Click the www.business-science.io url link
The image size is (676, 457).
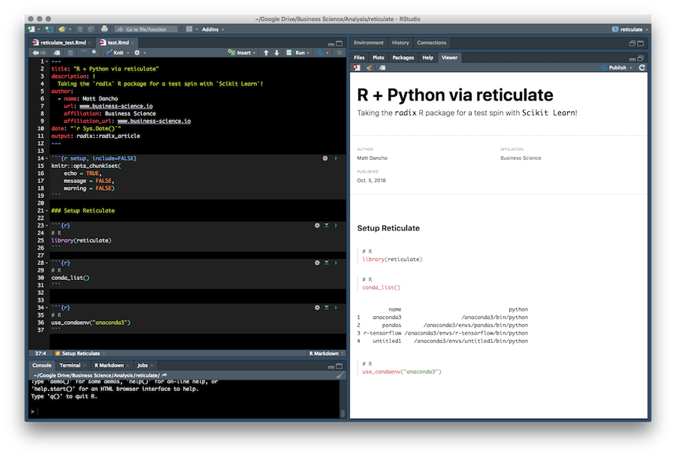coord(116,106)
